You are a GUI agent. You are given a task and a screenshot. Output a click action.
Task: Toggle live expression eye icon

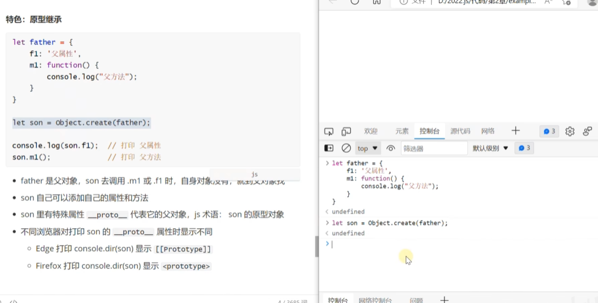tap(391, 148)
